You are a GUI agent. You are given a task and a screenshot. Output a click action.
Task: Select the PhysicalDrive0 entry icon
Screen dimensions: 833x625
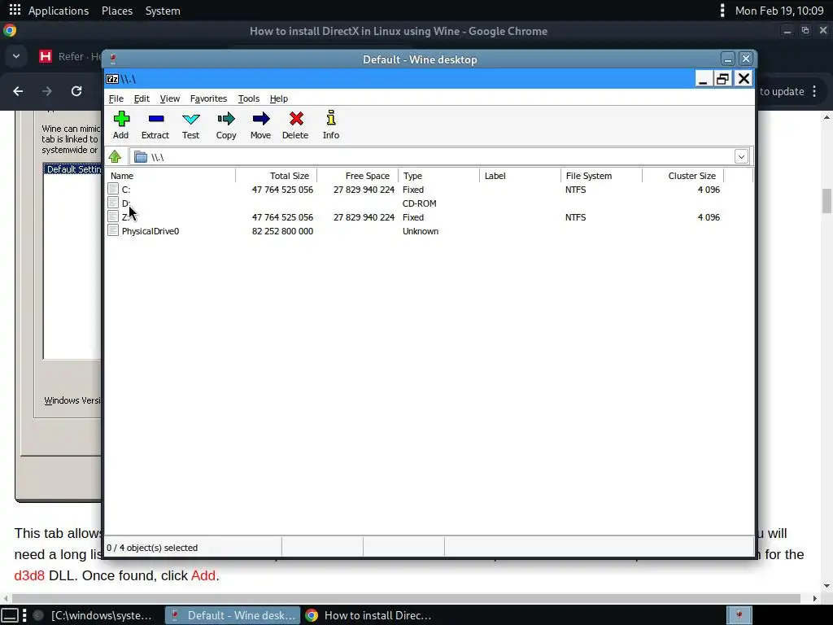[112, 230]
